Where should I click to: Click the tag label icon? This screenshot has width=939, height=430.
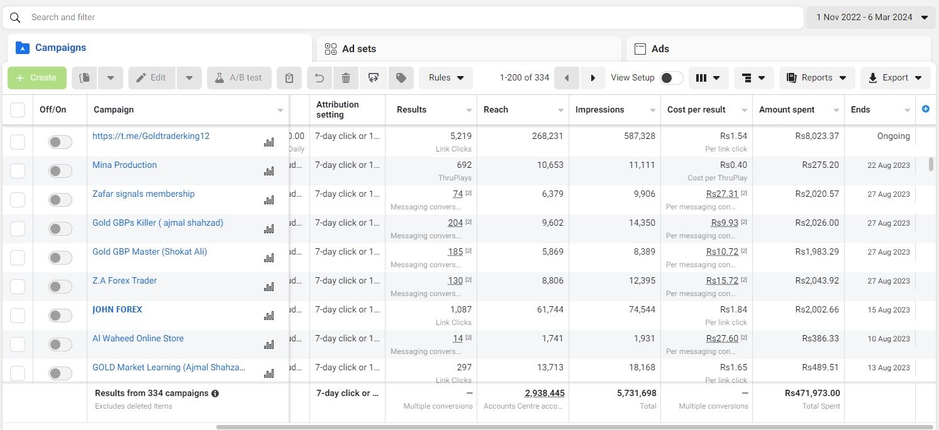point(401,78)
